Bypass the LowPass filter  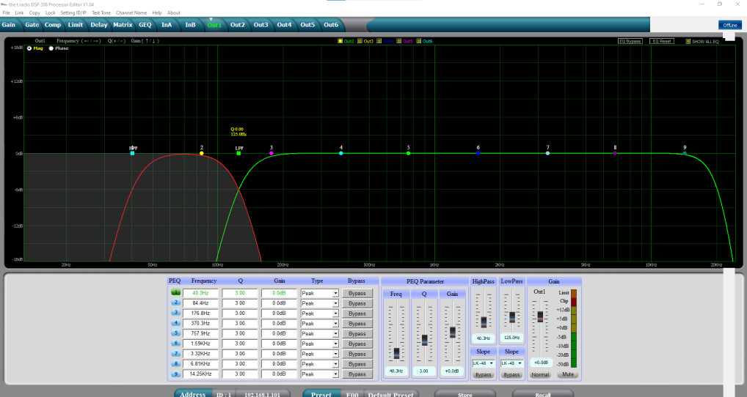tap(511, 374)
